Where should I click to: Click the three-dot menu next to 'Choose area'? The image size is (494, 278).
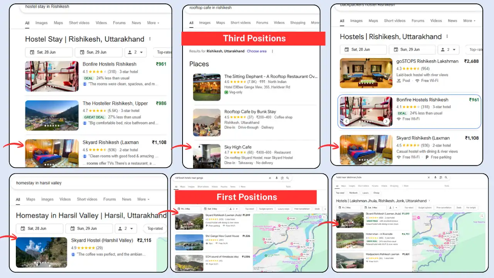(x=272, y=51)
